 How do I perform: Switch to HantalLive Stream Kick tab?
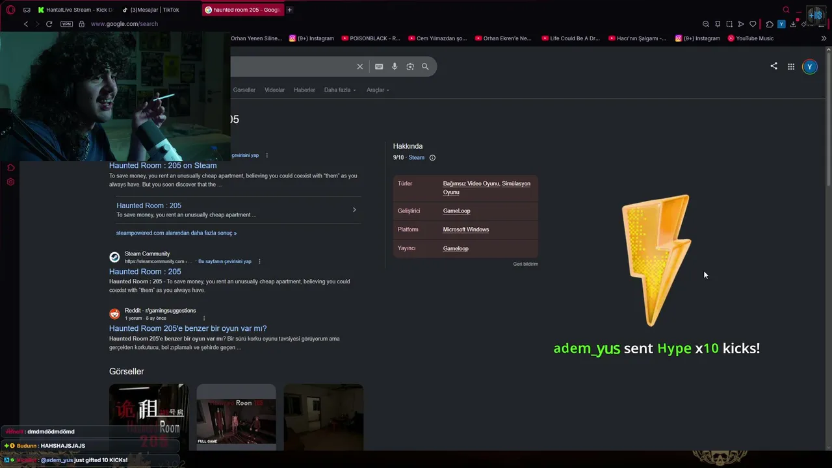click(75, 10)
